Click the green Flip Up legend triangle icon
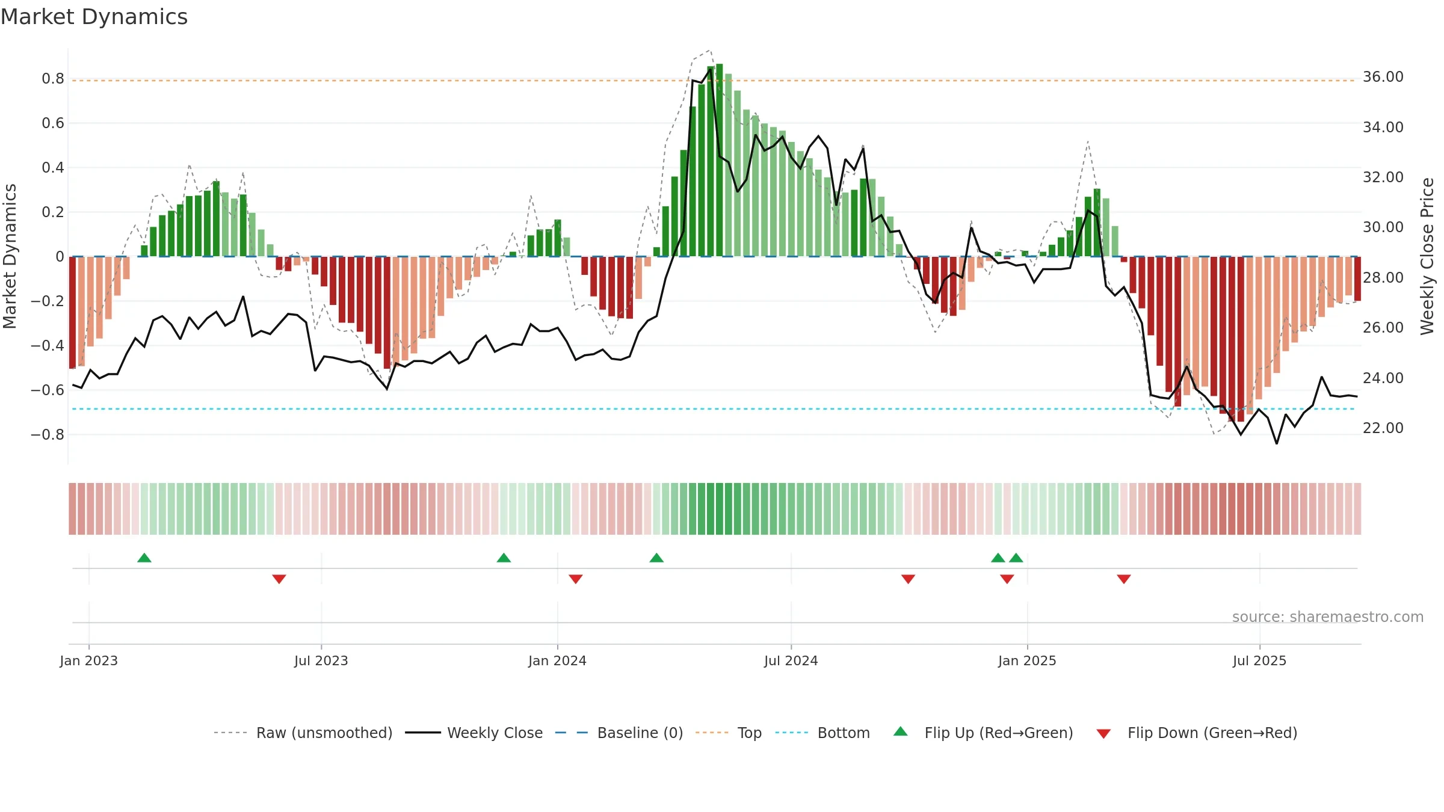The width and height of the screenshot is (1444, 812). (901, 731)
